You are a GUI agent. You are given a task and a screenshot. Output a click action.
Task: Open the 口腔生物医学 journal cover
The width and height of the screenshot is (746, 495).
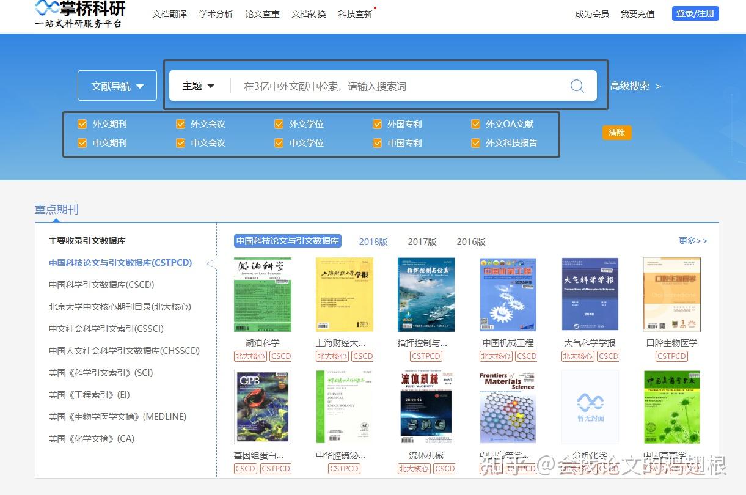click(x=671, y=295)
